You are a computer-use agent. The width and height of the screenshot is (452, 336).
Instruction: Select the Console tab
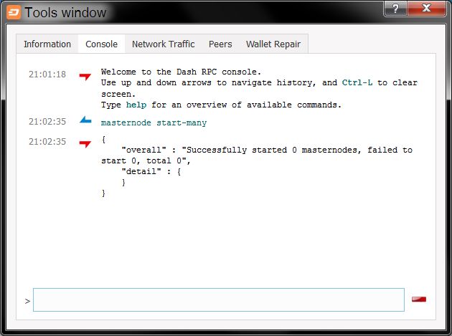(x=101, y=44)
